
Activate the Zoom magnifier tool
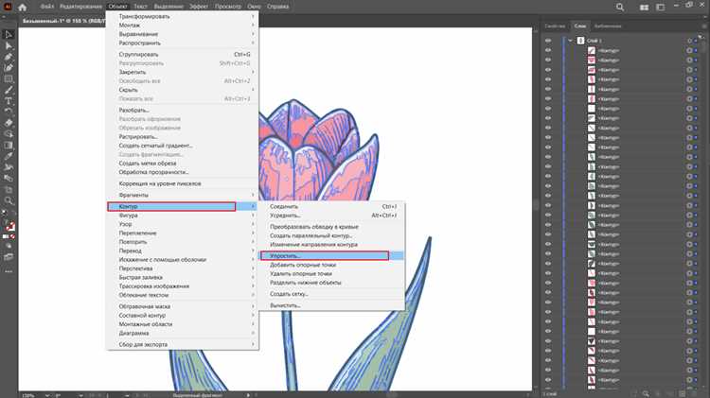pyautogui.click(x=9, y=200)
